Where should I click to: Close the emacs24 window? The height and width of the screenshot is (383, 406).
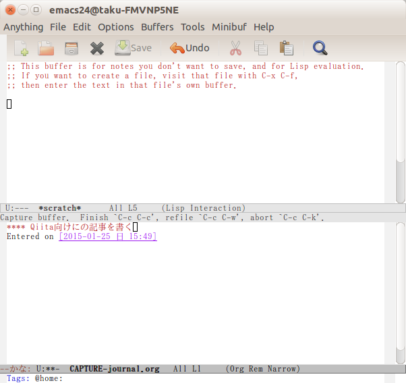[x=10, y=10]
